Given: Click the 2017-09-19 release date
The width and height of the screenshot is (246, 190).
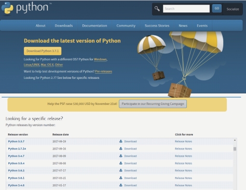Looking at the screenshot, I should (x=59, y=141).
